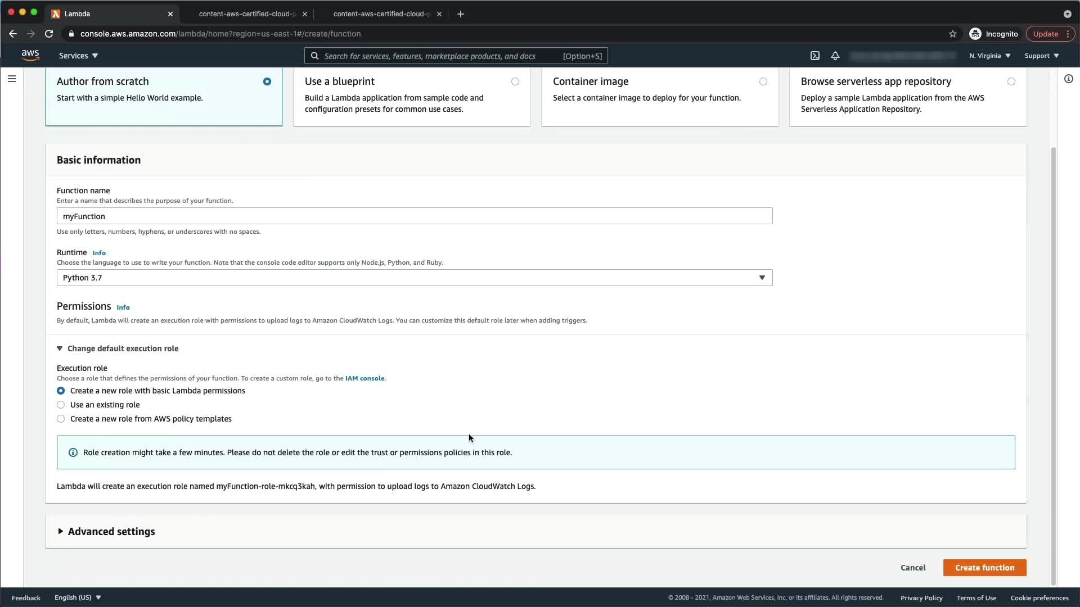
Task: Click the Function name input field
Action: pos(414,216)
